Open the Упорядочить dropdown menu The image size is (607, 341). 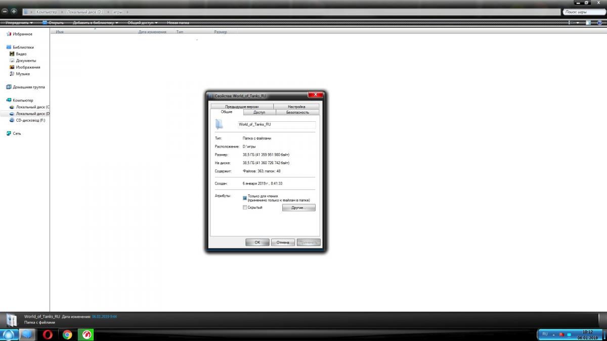coord(20,23)
